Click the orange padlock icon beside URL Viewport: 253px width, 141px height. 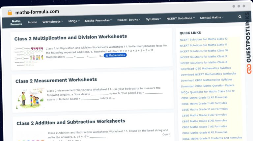10,12
